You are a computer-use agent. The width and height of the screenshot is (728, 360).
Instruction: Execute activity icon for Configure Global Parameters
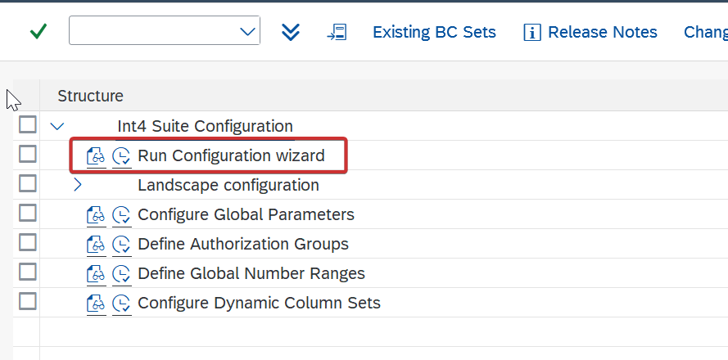pos(122,215)
